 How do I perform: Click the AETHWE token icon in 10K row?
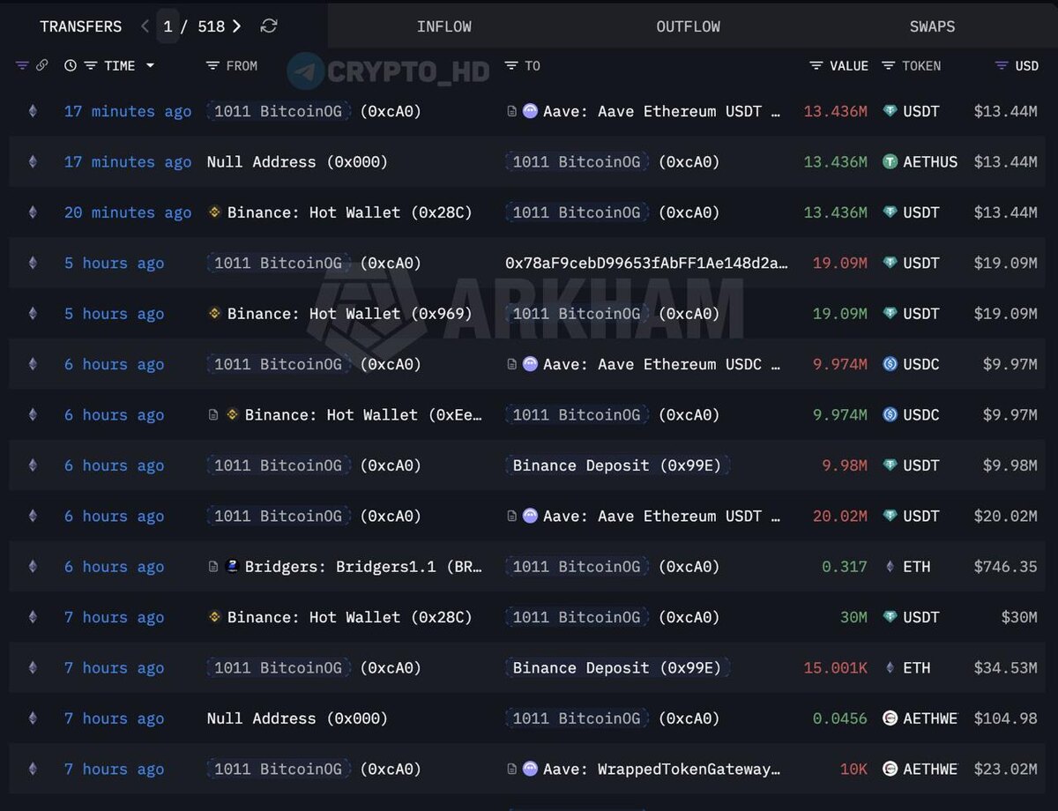(890, 770)
